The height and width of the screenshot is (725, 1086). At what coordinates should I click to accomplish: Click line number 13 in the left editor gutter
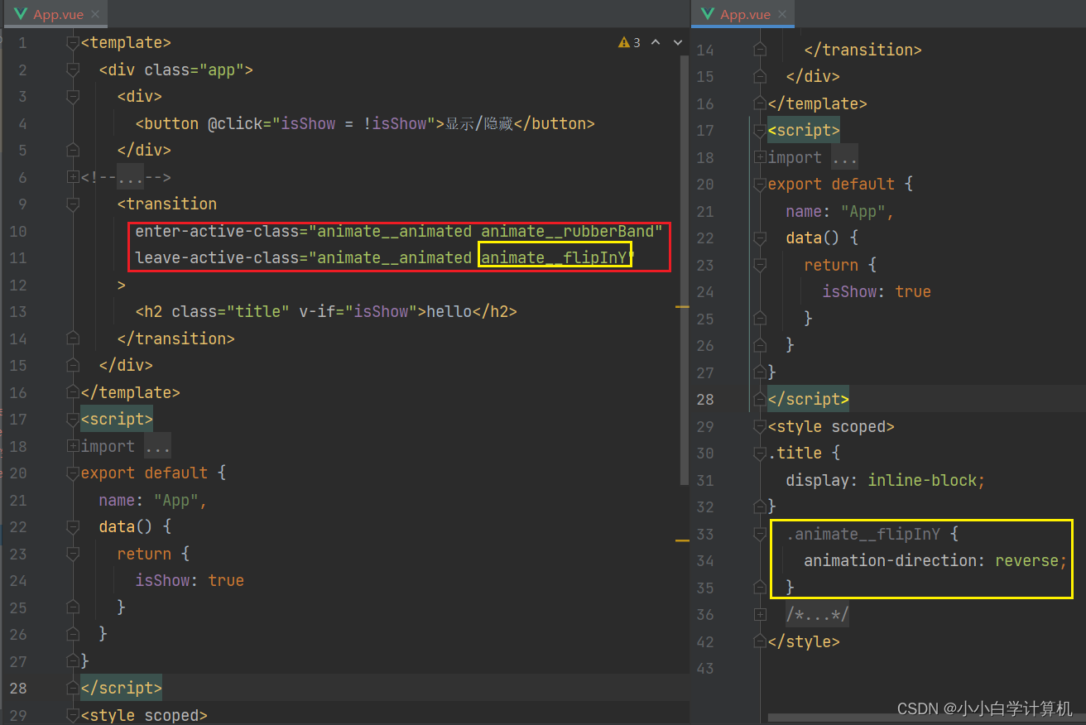pyautogui.click(x=18, y=311)
